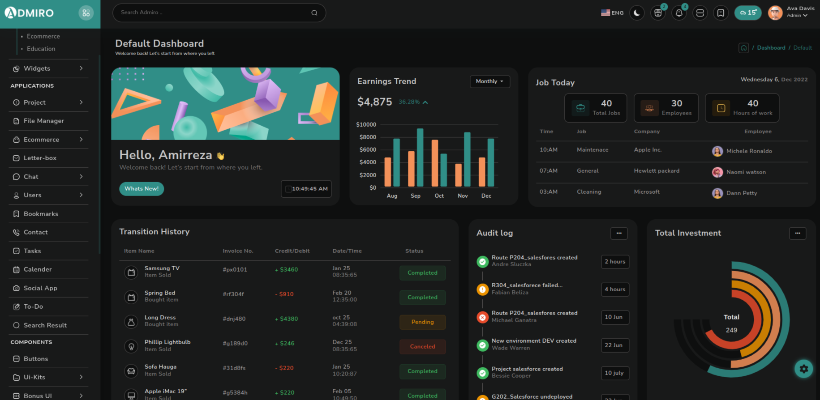
Task: Toggle dark mode moon icon
Action: pos(637,13)
